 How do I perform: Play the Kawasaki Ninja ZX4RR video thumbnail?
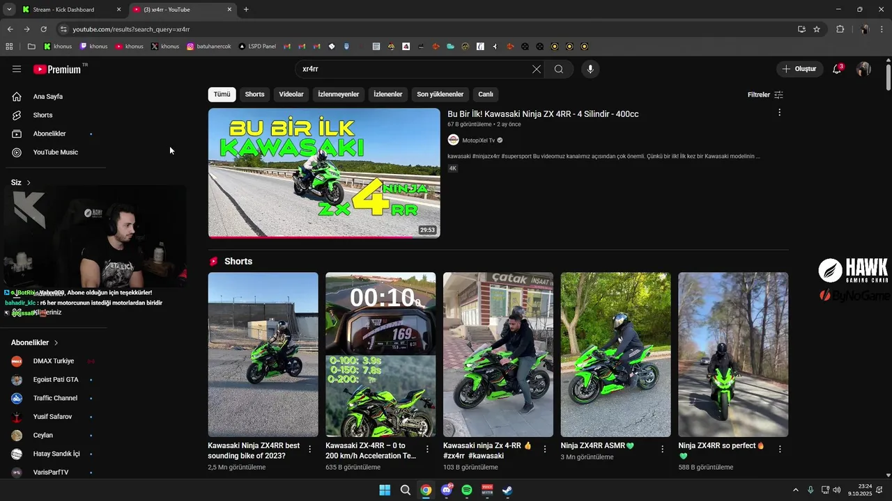324,173
